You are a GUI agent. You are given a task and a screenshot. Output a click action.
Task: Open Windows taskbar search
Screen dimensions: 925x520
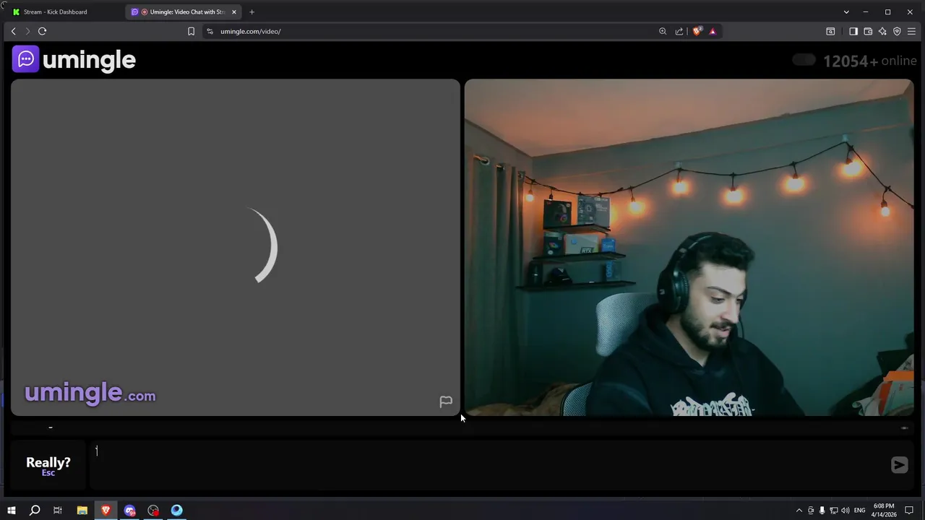pyautogui.click(x=34, y=511)
